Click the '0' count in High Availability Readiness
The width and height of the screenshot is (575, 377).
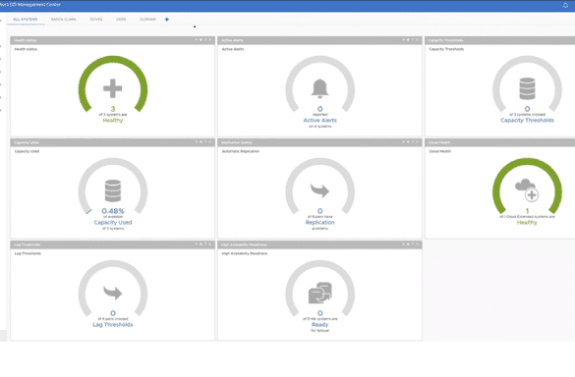point(319,313)
